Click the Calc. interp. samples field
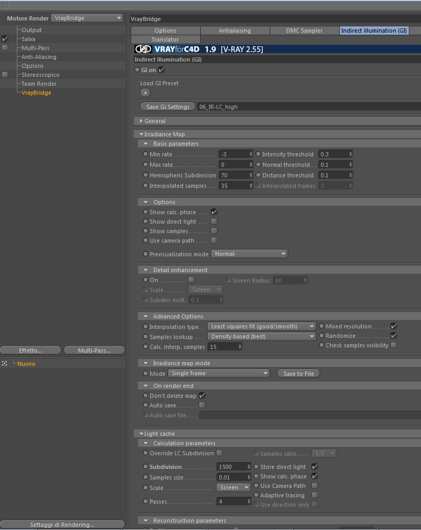Image resolution: width=421 pixels, height=530 pixels. [223, 347]
